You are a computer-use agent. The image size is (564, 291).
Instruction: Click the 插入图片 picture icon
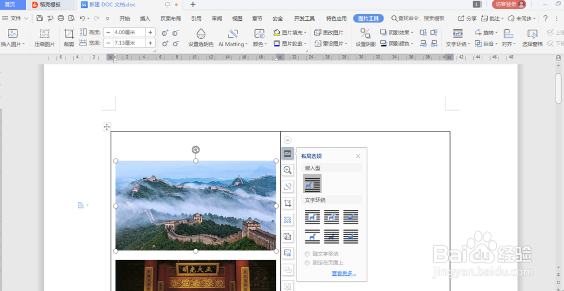tap(12, 33)
